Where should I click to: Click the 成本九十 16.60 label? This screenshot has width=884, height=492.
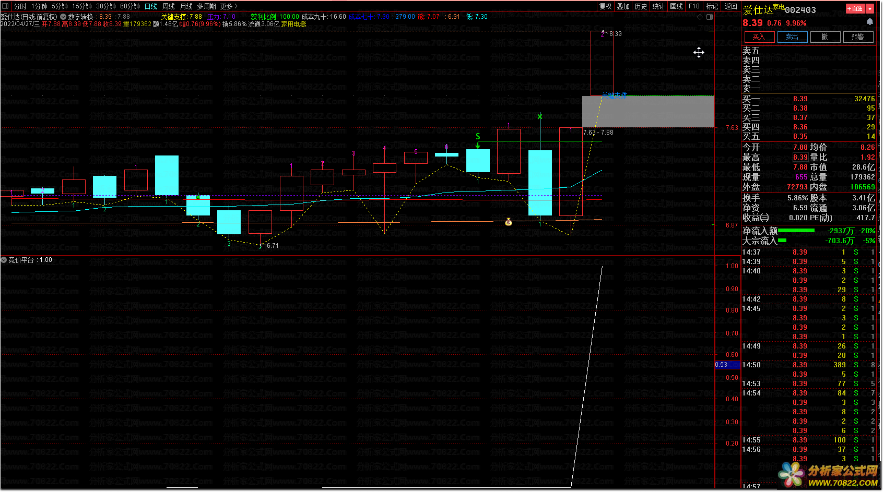tap(324, 17)
